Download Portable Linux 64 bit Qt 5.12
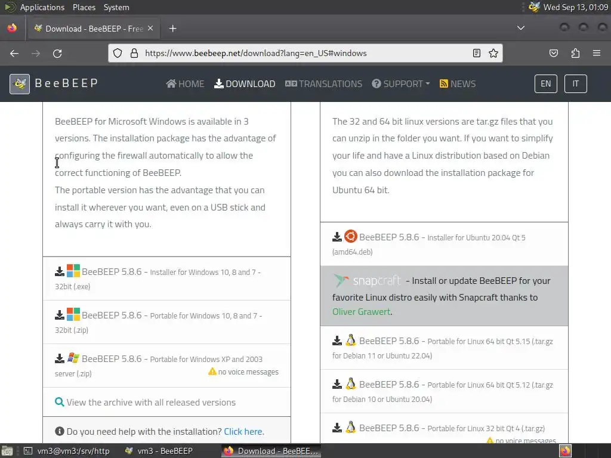Image resolution: width=611 pixels, height=458 pixels. click(x=443, y=391)
